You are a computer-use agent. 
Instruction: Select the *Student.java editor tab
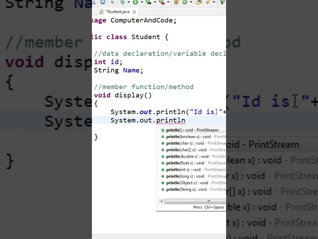pos(117,12)
